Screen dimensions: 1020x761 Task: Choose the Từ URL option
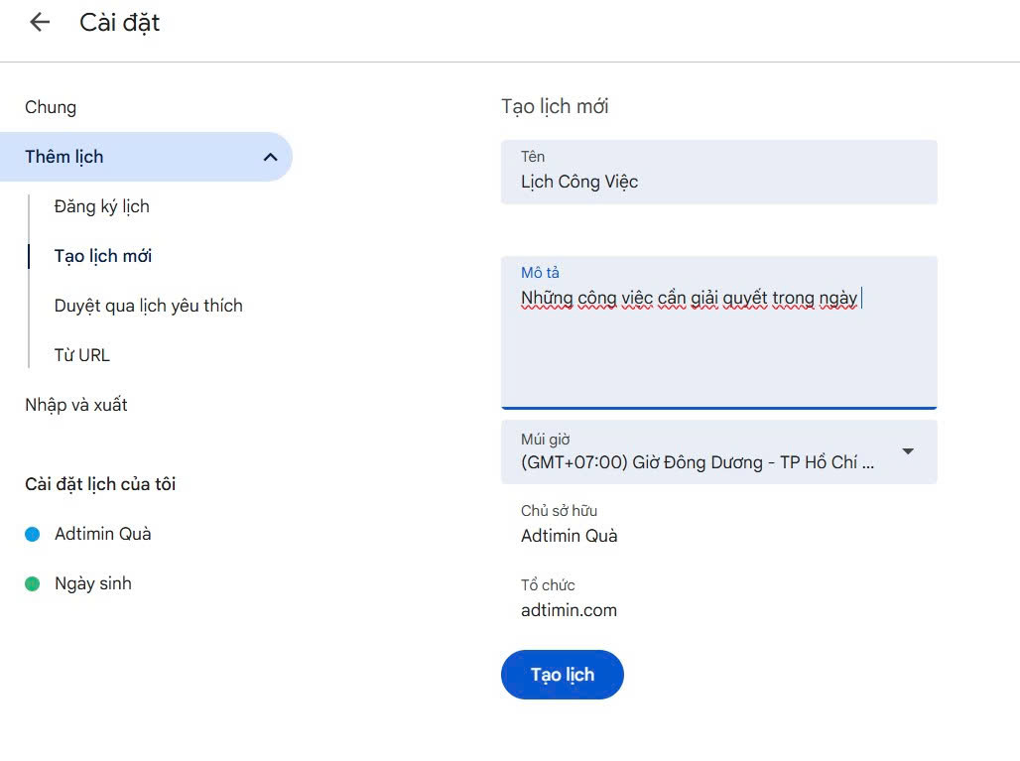click(x=82, y=355)
